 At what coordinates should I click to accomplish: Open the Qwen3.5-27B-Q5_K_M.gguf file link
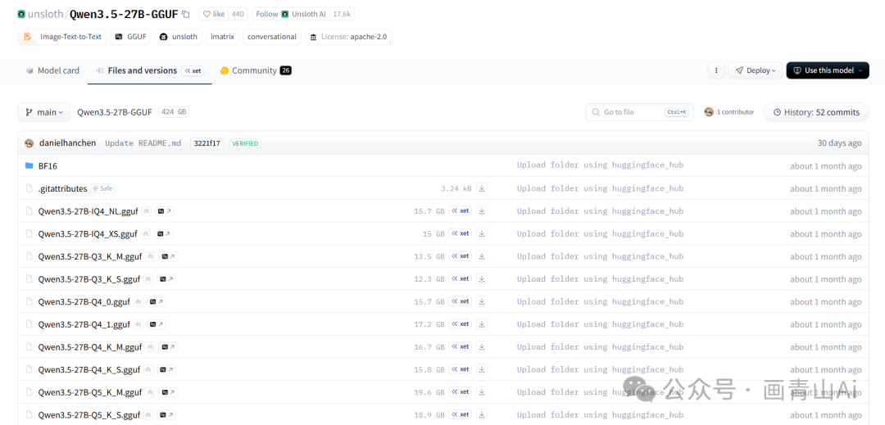tap(90, 392)
